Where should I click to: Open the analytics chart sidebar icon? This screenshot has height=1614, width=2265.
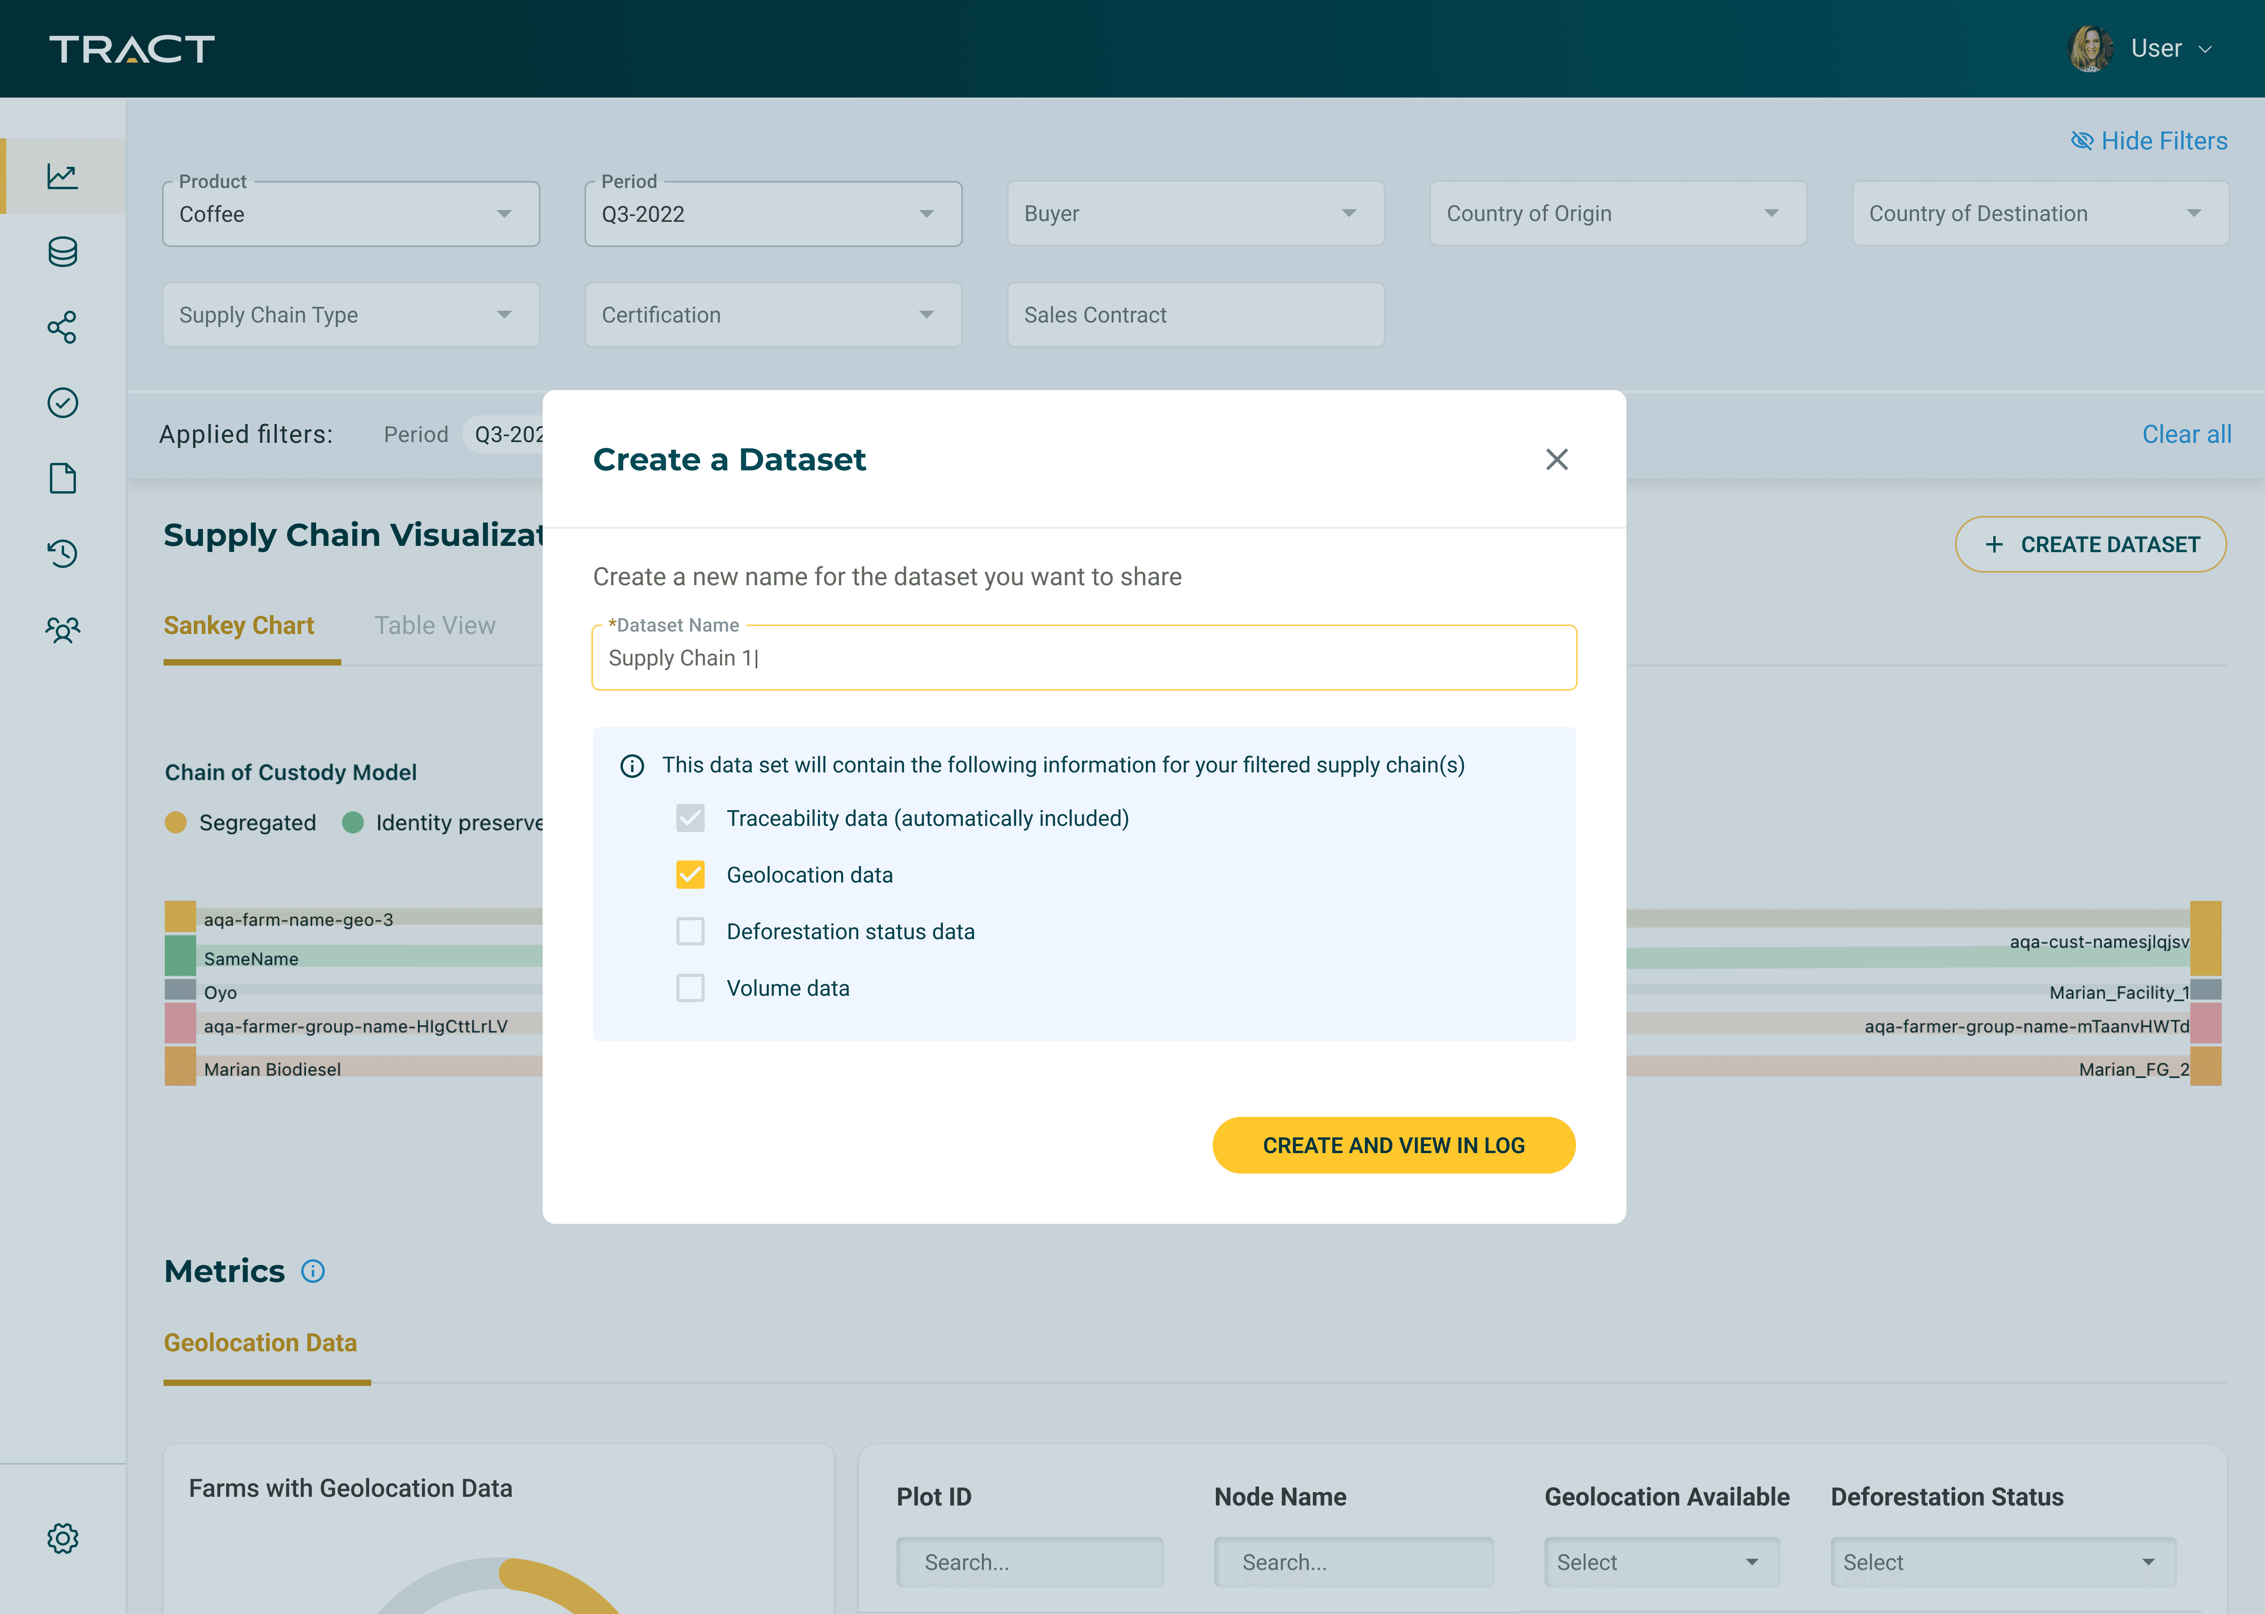click(63, 176)
